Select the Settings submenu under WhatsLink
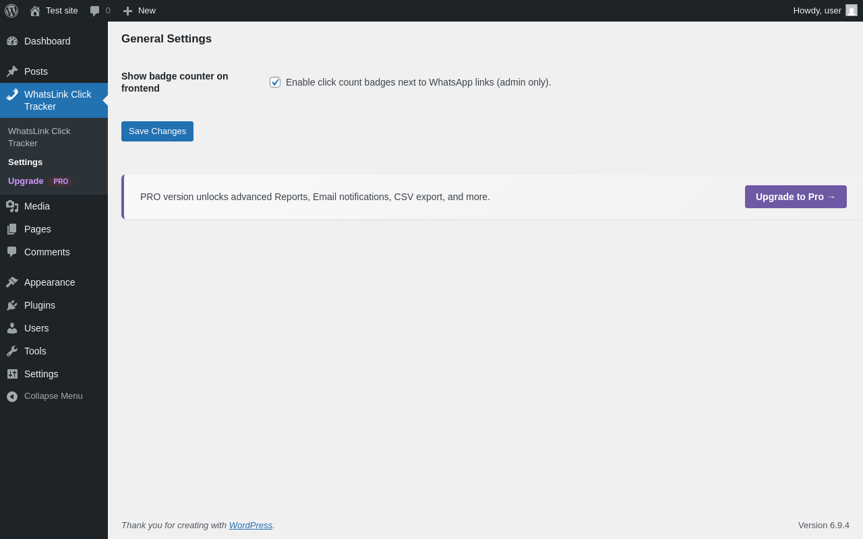Screen dimensions: 863x539 coord(26,162)
